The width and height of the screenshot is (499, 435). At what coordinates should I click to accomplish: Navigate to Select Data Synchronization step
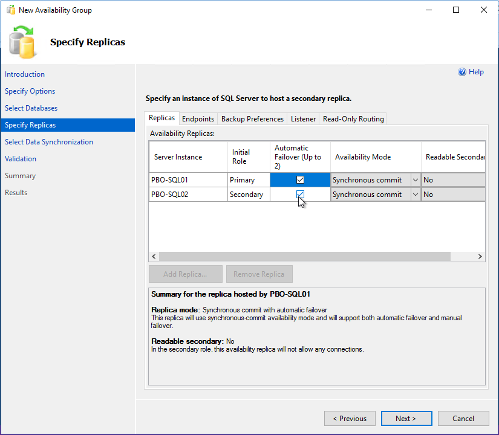(49, 142)
